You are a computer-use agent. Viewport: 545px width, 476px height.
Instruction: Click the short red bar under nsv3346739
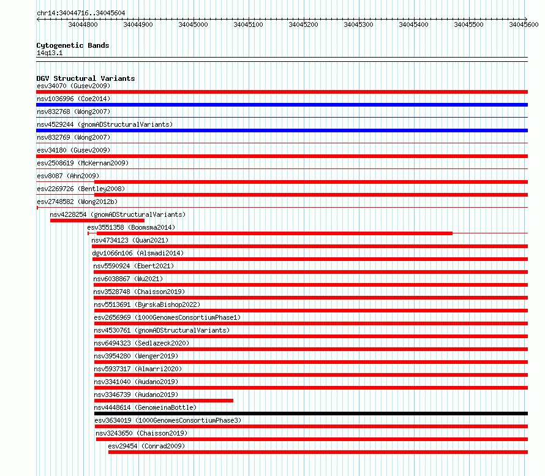(163, 401)
